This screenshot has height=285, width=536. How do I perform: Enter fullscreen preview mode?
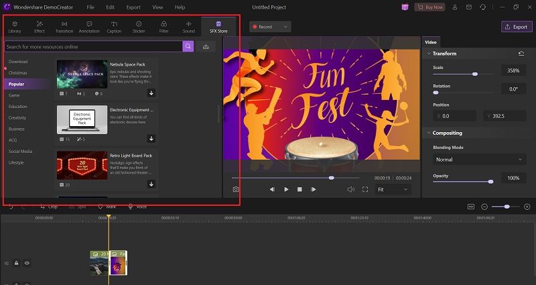pos(365,189)
